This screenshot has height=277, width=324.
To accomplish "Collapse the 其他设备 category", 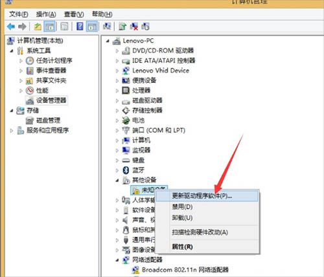I will point(117,181).
